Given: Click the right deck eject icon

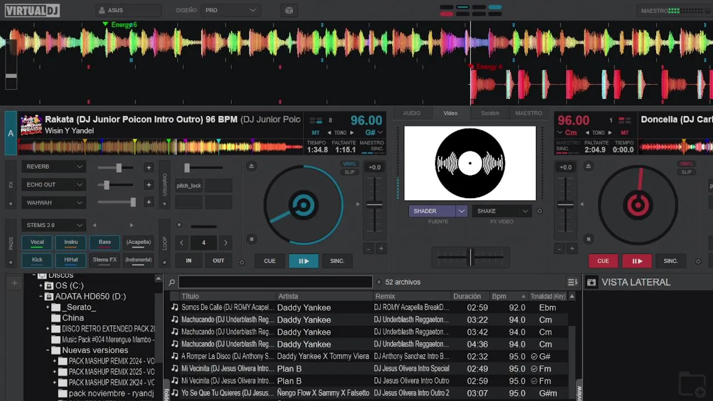Looking at the screenshot, I should [x=589, y=166].
